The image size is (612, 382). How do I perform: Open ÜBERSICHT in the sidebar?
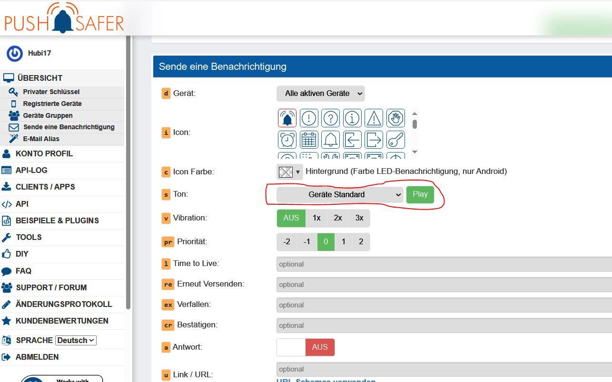[40, 78]
